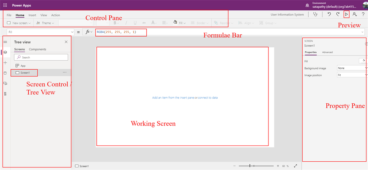The height and width of the screenshot is (170, 368).
Task: Switch to the Screens tab
Action: [19, 49]
